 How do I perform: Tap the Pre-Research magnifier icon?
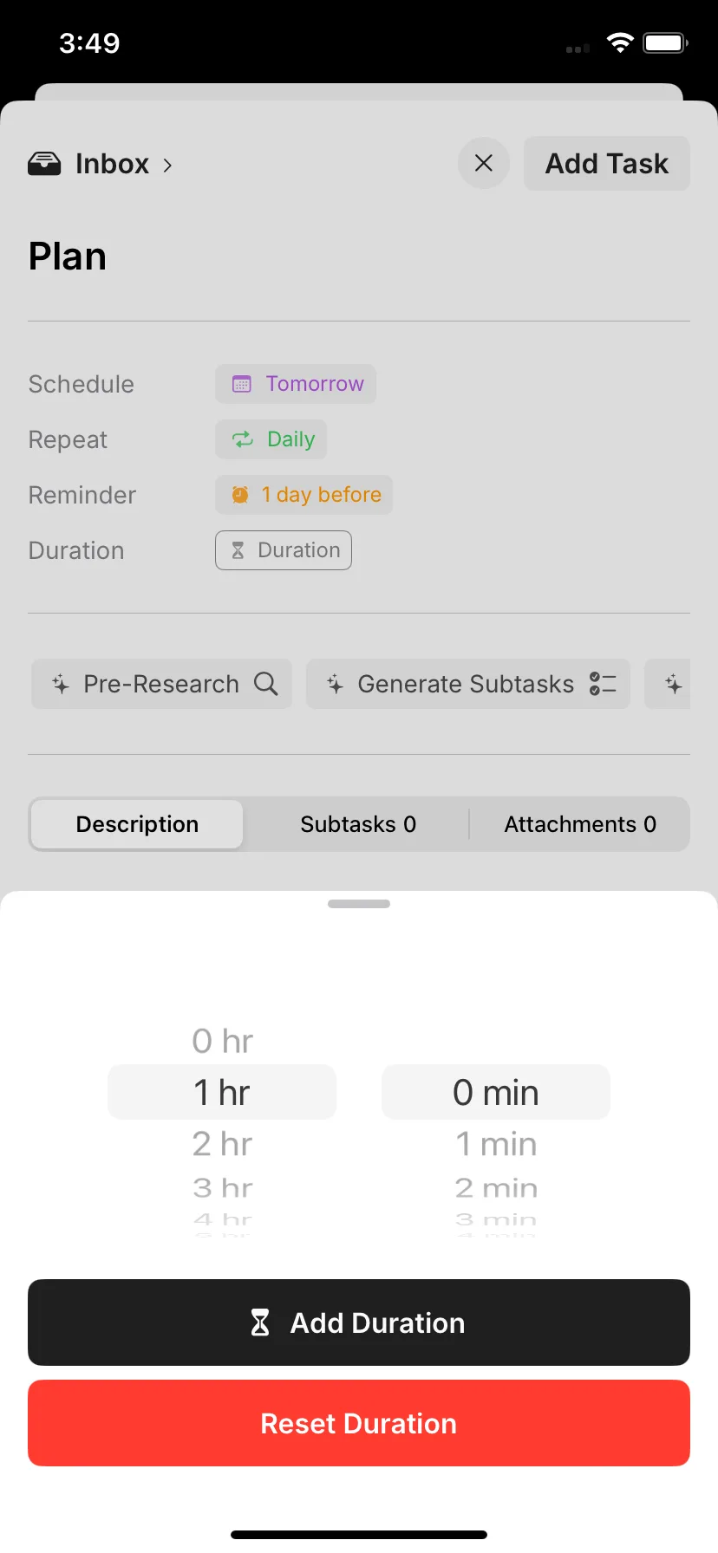(266, 684)
